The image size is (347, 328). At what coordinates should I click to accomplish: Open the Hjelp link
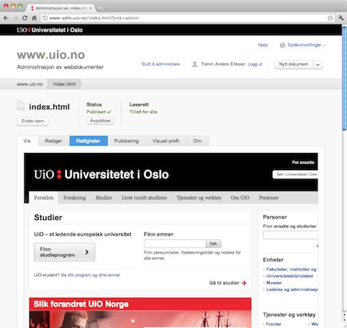click(x=263, y=45)
